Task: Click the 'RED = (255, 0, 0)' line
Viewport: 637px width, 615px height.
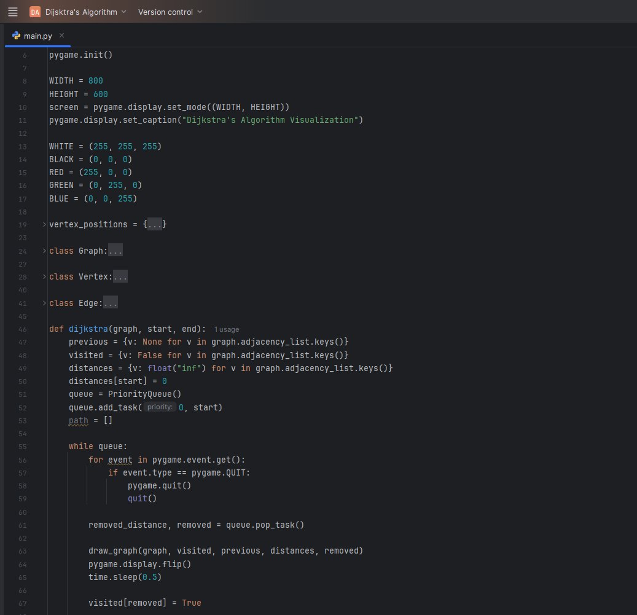Action: click(90, 172)
